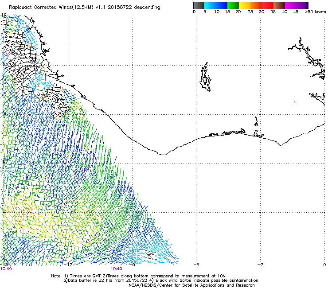328x288 pixels.
Task: Click the '5' label under the color scale
Action: [205, 12]
